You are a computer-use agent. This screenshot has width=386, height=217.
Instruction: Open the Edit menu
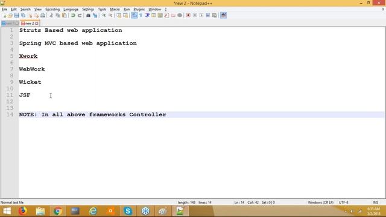pos(13,10)
